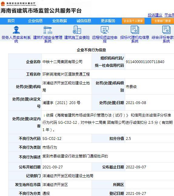Click the registration date value next to 登记日期
Screen dimensions: 174x196
point(136,194)
